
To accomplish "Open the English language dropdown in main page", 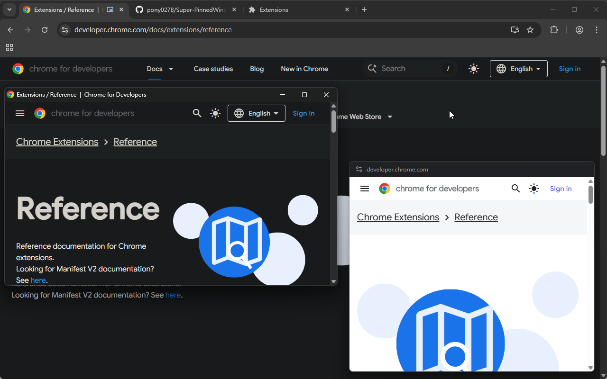I will [x=519, y=69].
